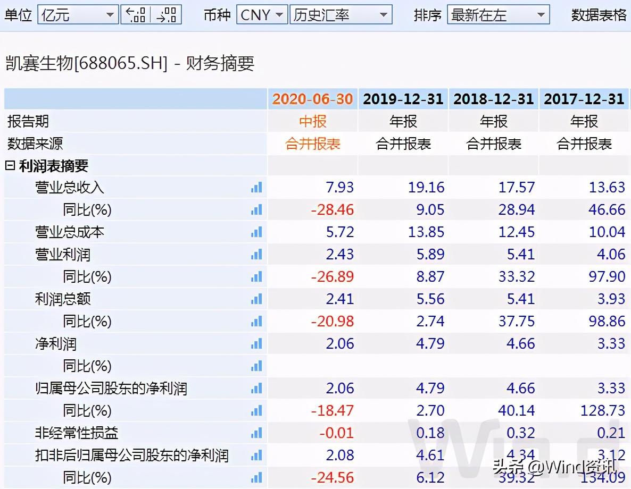Open chart icon for 利润总额 row
Viewport: 631px width, 489px height.
pos(256,299)
